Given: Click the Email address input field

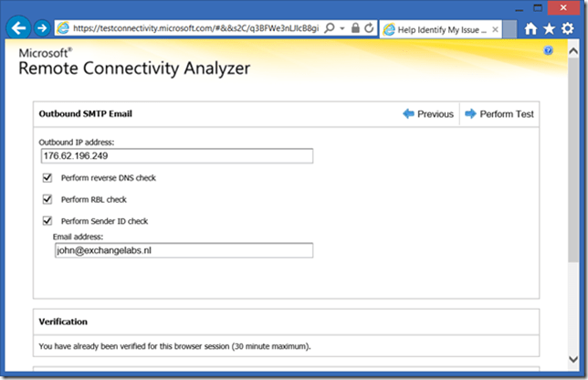Looking at the screenshot, I should point(183,250).
